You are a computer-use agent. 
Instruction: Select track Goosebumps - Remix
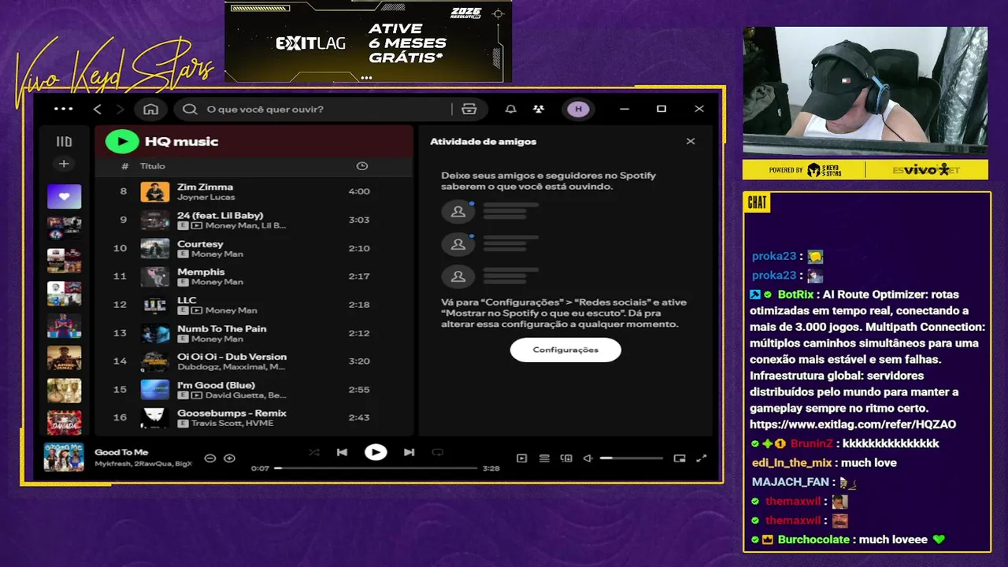(254, 418)
